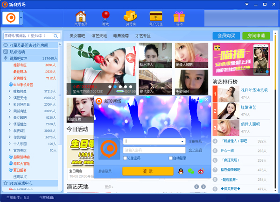This screenshot has height=202, width=280.
Task: Expand the 9158好声音 category
Action: point(10,104)
